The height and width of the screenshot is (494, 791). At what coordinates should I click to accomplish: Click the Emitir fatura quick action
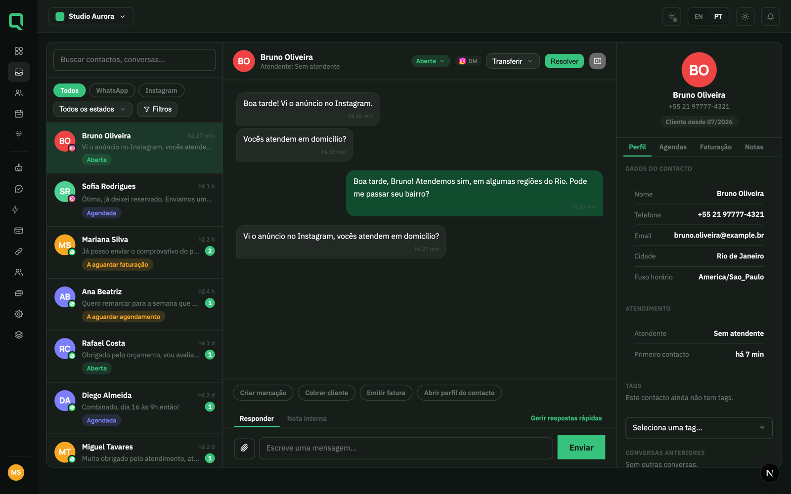pos(386,393)
